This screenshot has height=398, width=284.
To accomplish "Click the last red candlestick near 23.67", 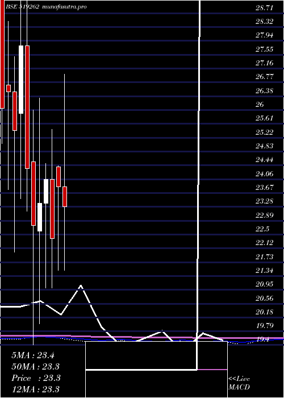I will [x=65, y=197].
